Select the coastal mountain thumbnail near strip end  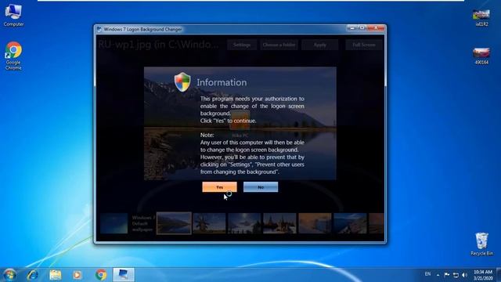(350, 223)
